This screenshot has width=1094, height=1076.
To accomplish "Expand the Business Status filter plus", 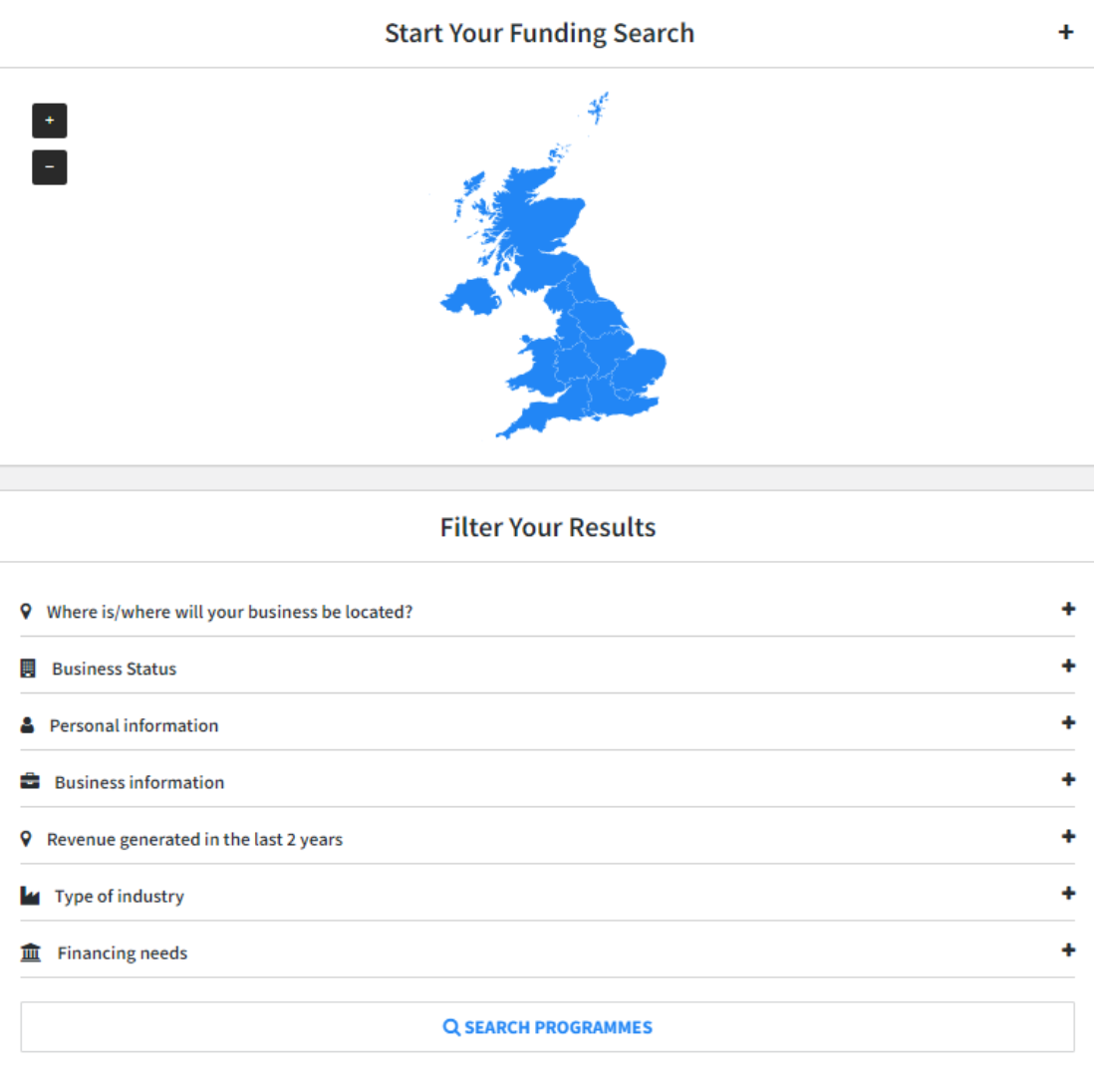I will (x=1068, y=666).
